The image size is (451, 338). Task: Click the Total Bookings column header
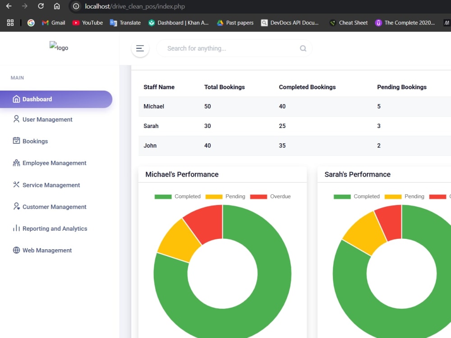pyautogui.click(x=224, y=87)
